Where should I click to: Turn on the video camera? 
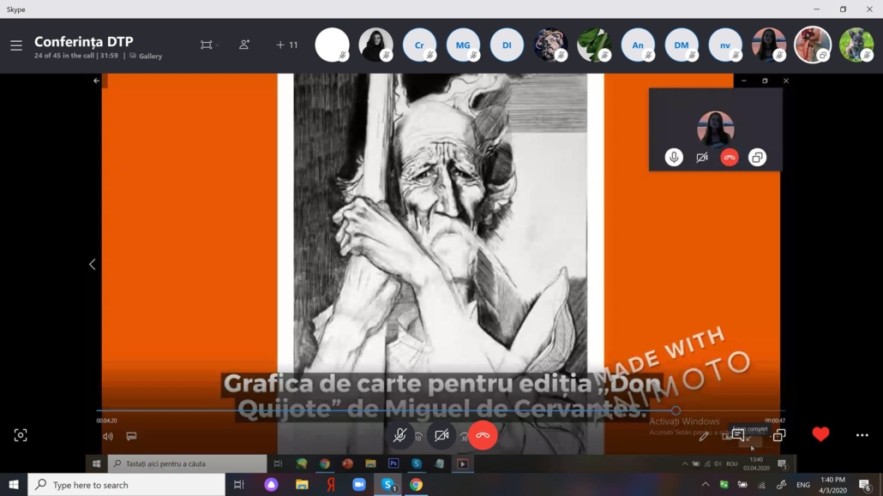click(441, 435)
